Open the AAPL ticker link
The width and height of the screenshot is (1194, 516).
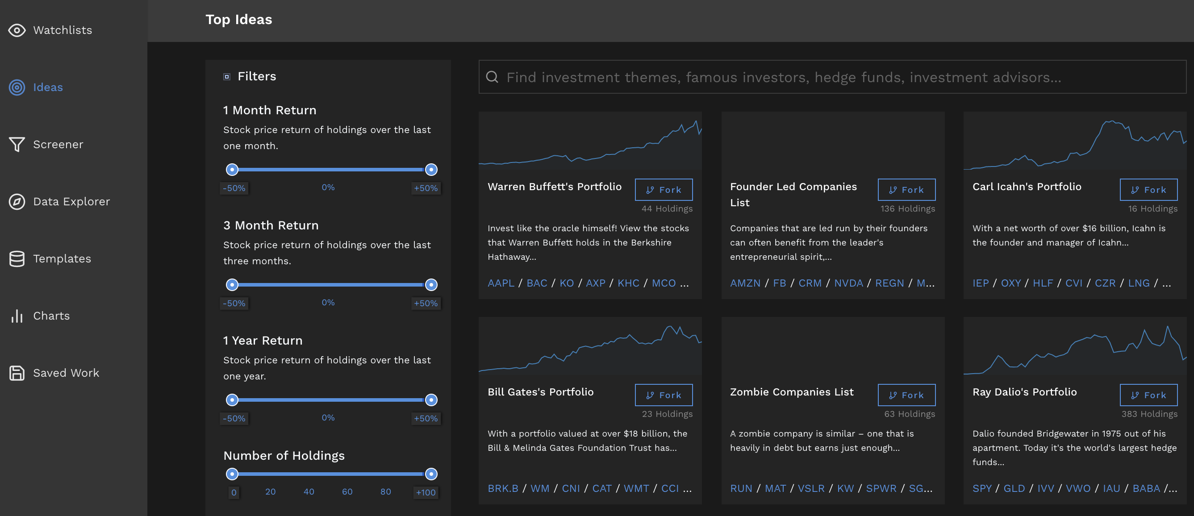point(501,283)
